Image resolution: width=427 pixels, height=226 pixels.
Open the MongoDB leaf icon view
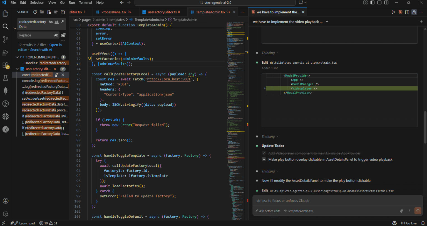[x=5, y=91]
